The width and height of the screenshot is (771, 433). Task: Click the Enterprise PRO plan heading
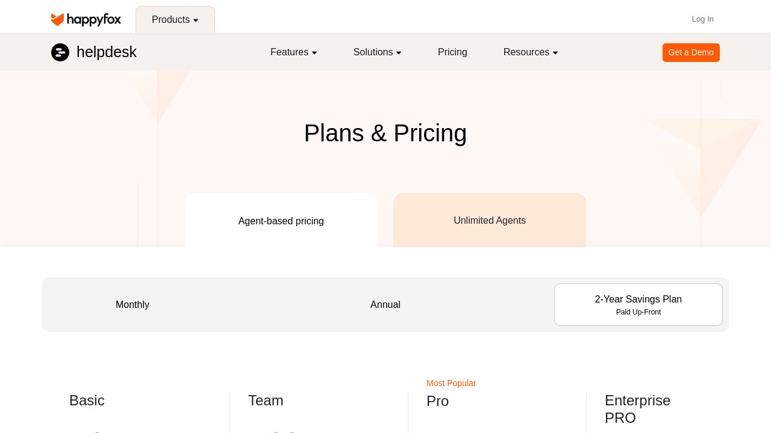(x=637, y=409)
